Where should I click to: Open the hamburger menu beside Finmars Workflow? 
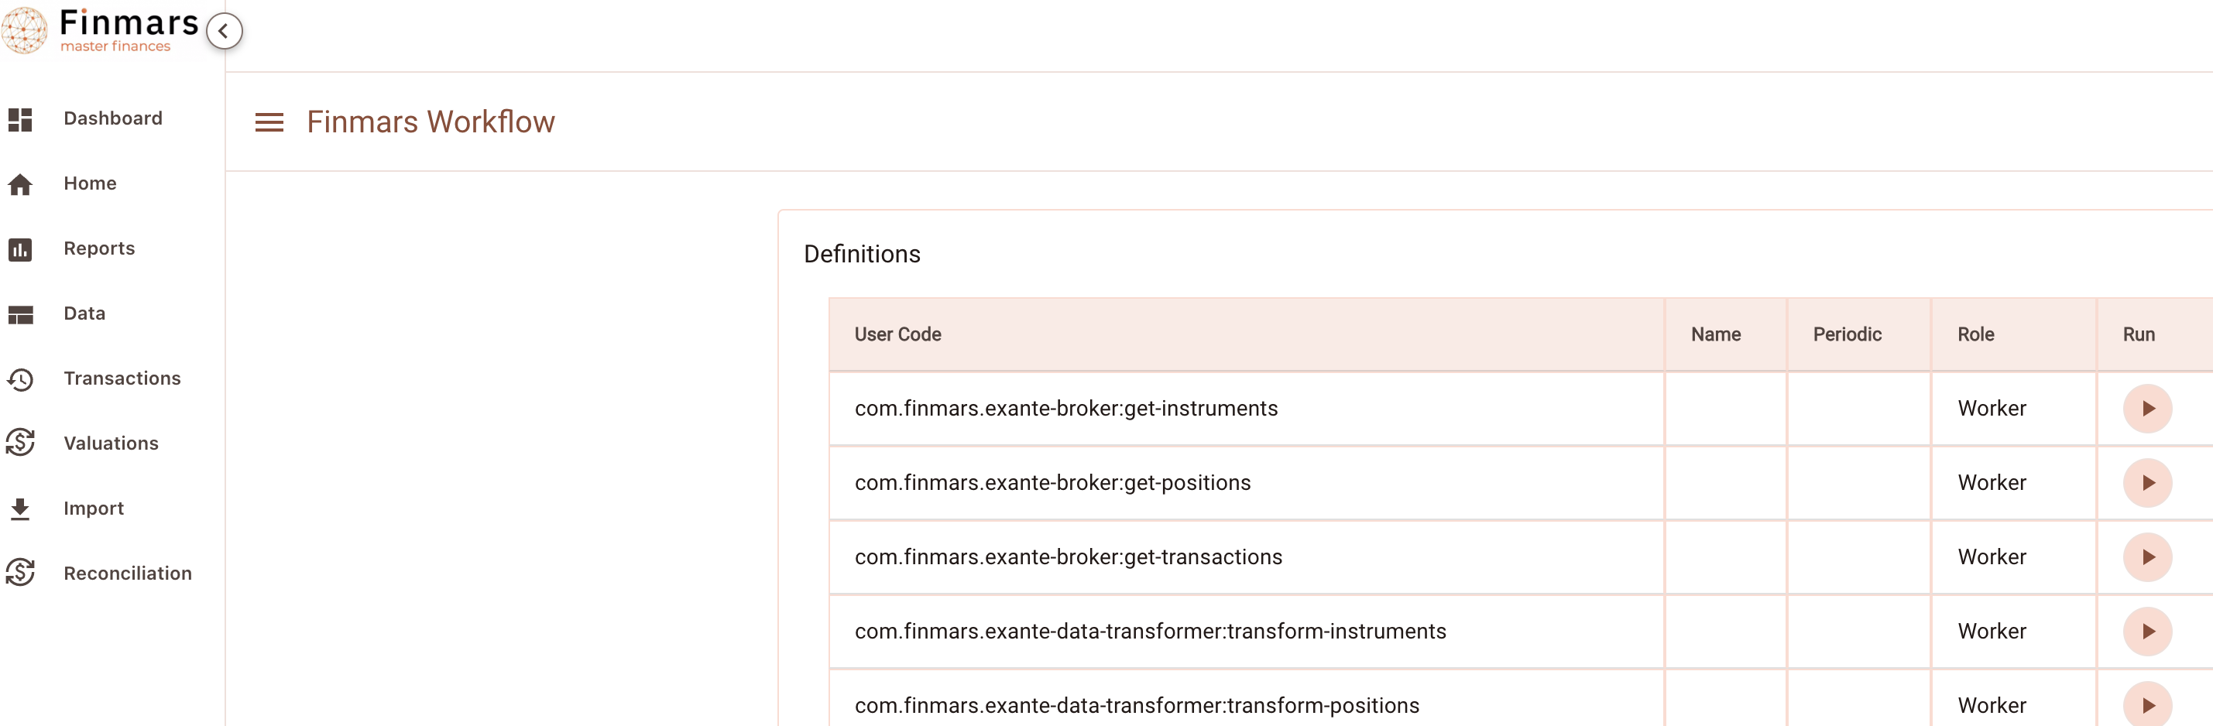269,122
